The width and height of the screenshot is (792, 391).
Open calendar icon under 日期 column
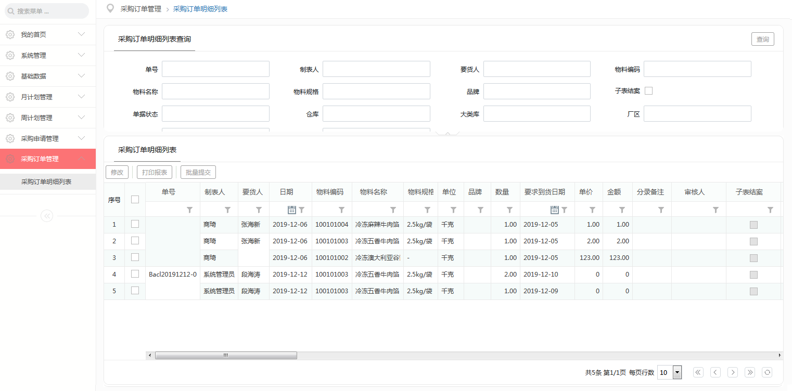[x=292, y=210]
